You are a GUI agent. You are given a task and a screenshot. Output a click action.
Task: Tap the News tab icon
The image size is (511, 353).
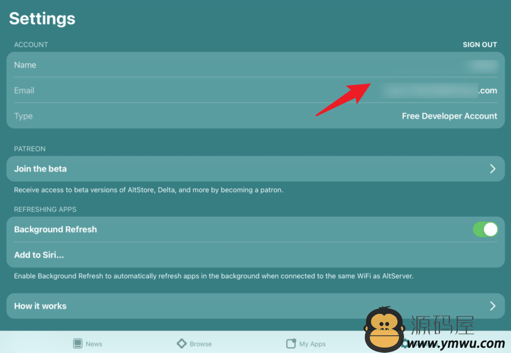coord(78,344)
